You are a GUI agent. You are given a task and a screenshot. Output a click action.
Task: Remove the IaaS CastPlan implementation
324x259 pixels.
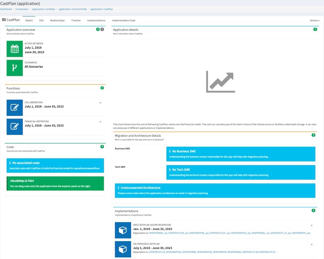tap(311, 225)
